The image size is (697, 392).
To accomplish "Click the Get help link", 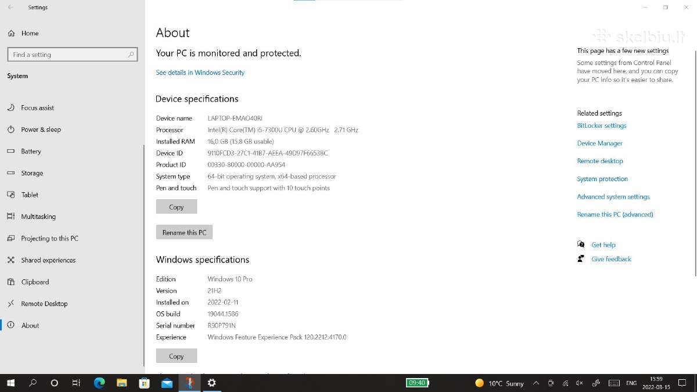I will tap(603, 245).
